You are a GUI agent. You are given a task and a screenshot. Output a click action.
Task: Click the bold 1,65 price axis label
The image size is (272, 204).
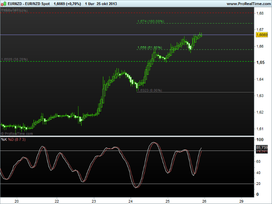click(260, 62)
